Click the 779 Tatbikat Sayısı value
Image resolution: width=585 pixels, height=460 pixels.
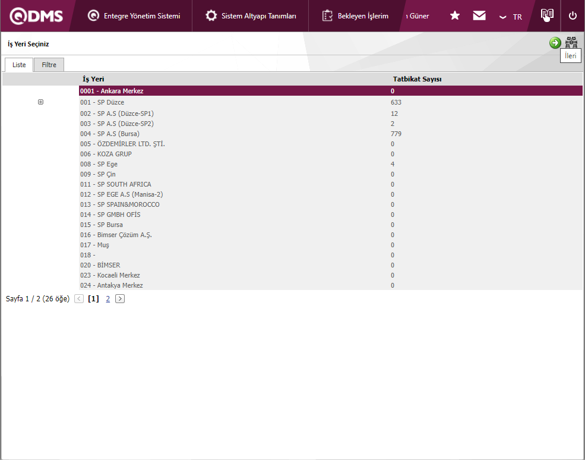396,134
